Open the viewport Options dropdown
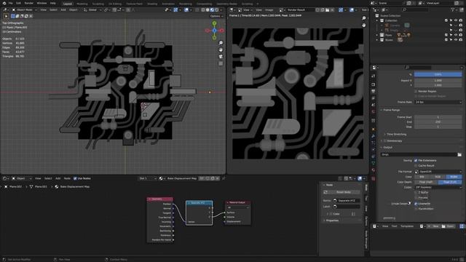The width and height of the screenshot is (466, 262). 217,16
